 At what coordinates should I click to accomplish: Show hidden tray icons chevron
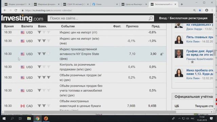click(x=179, y=119)
